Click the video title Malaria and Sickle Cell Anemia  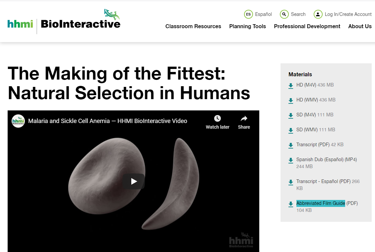[x=107, y=121]
